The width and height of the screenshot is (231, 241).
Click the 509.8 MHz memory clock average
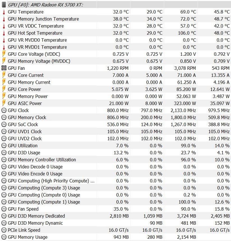(219, 118)
